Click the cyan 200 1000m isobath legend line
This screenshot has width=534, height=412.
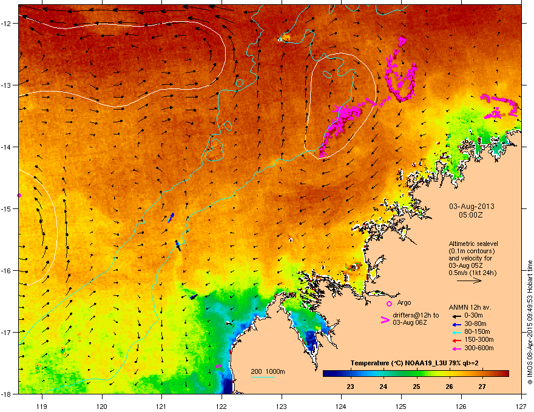[263, 377]
